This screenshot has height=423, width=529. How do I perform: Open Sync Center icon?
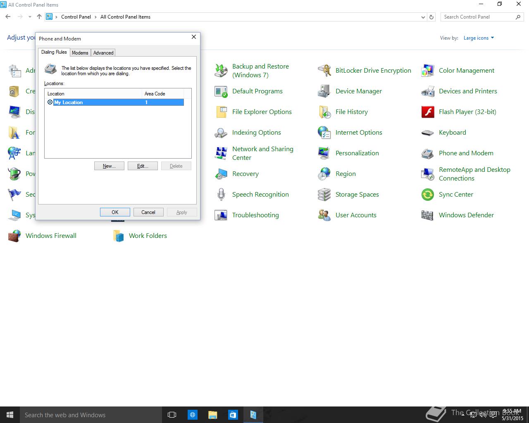tap(428, 195)
